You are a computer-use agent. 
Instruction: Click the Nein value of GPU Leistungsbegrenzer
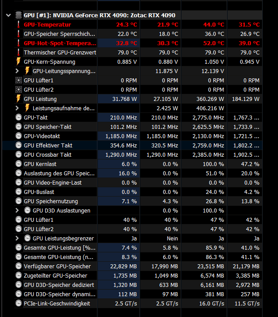173,239
